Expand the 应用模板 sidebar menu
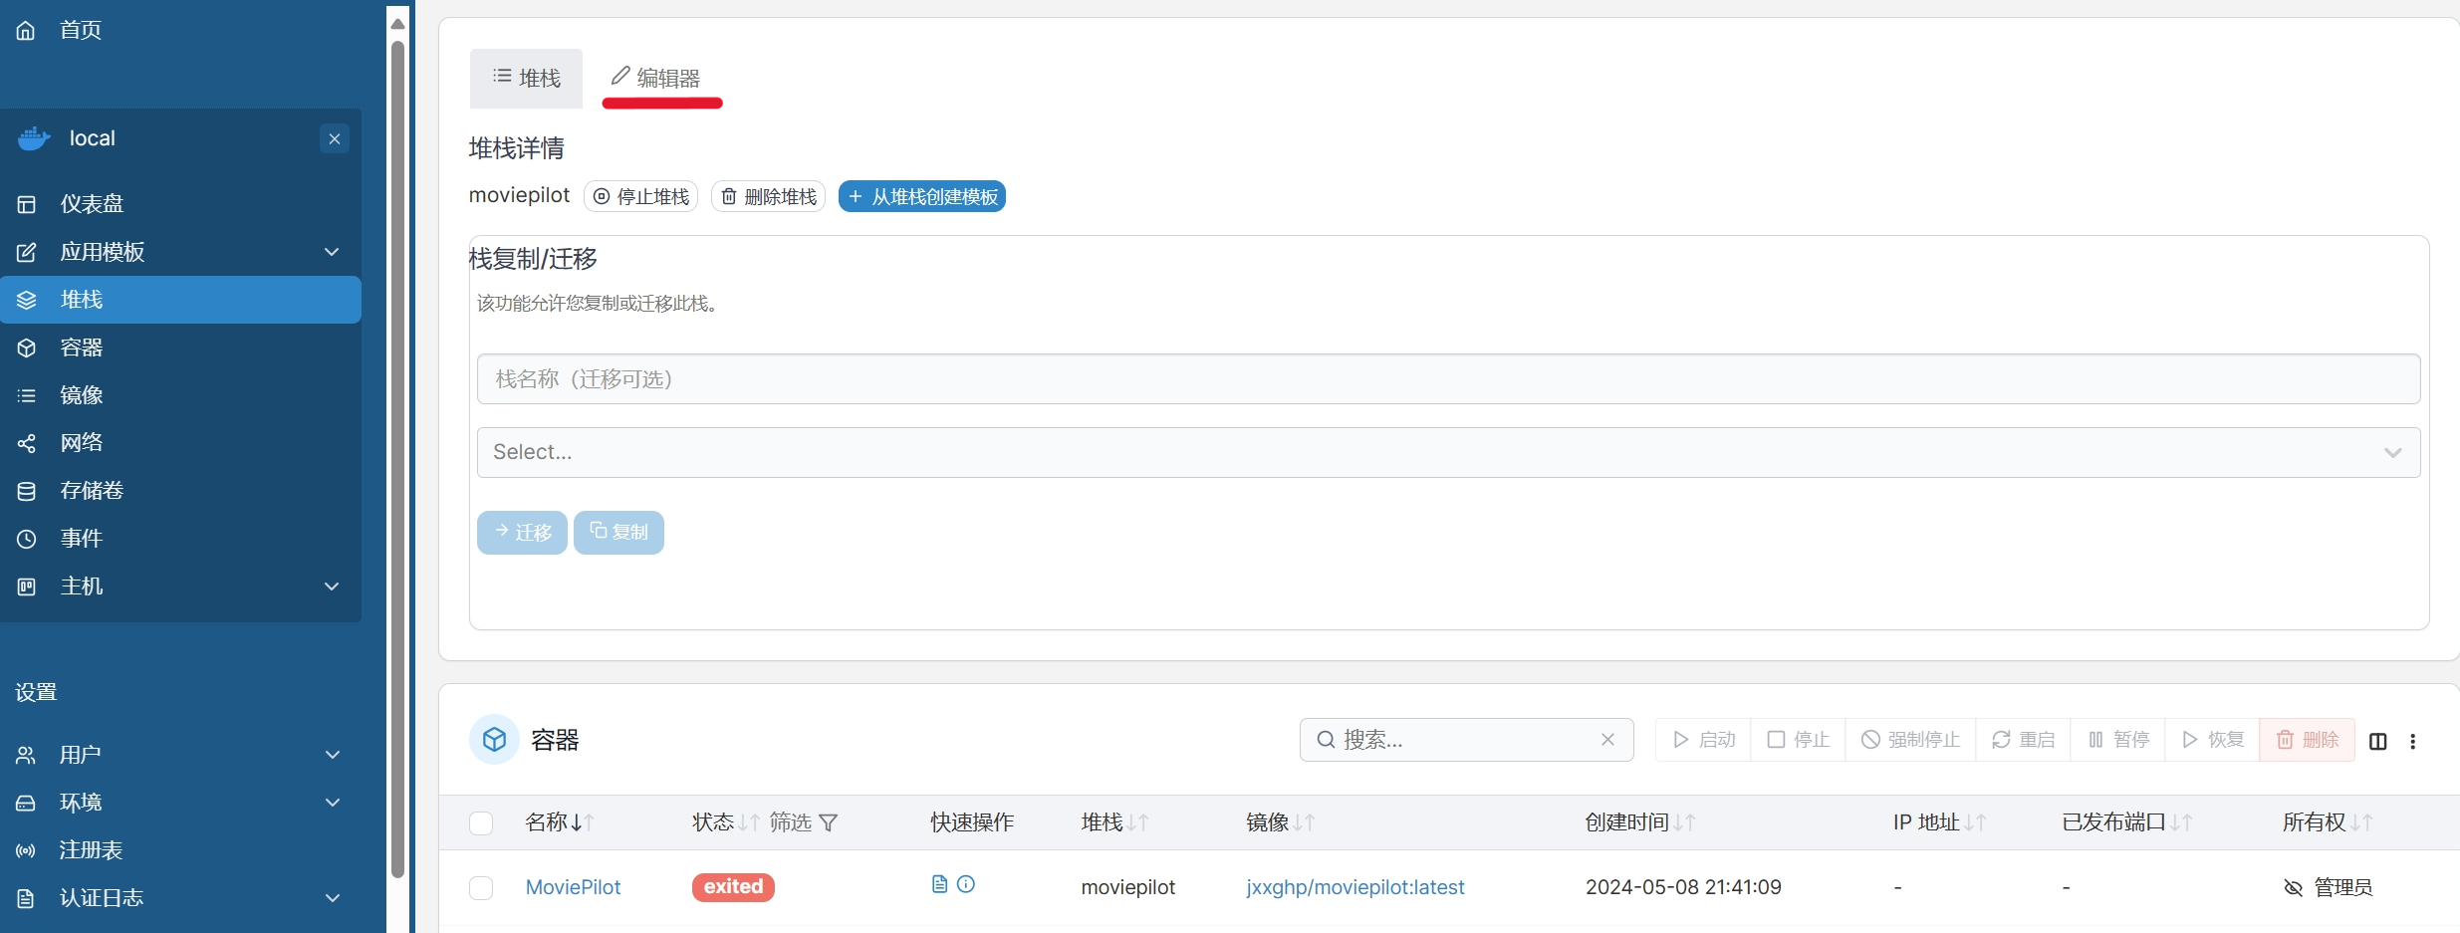This screenshot has height=933, width=2460. (x=333, y=252)
